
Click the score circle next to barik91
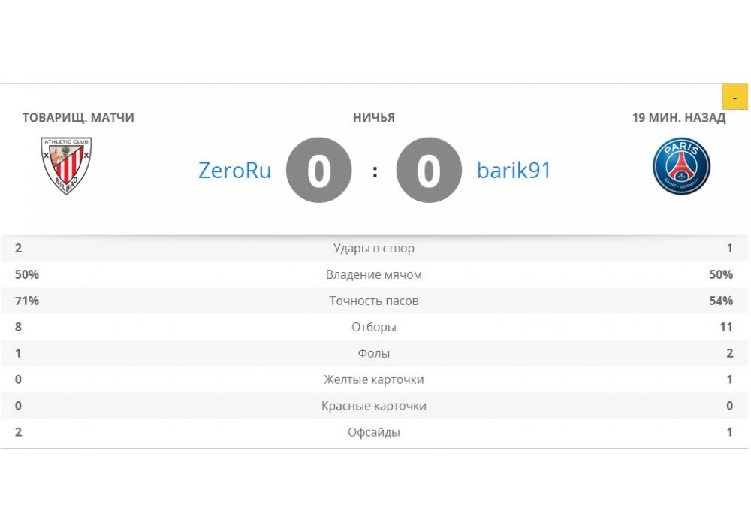point(428,171)
